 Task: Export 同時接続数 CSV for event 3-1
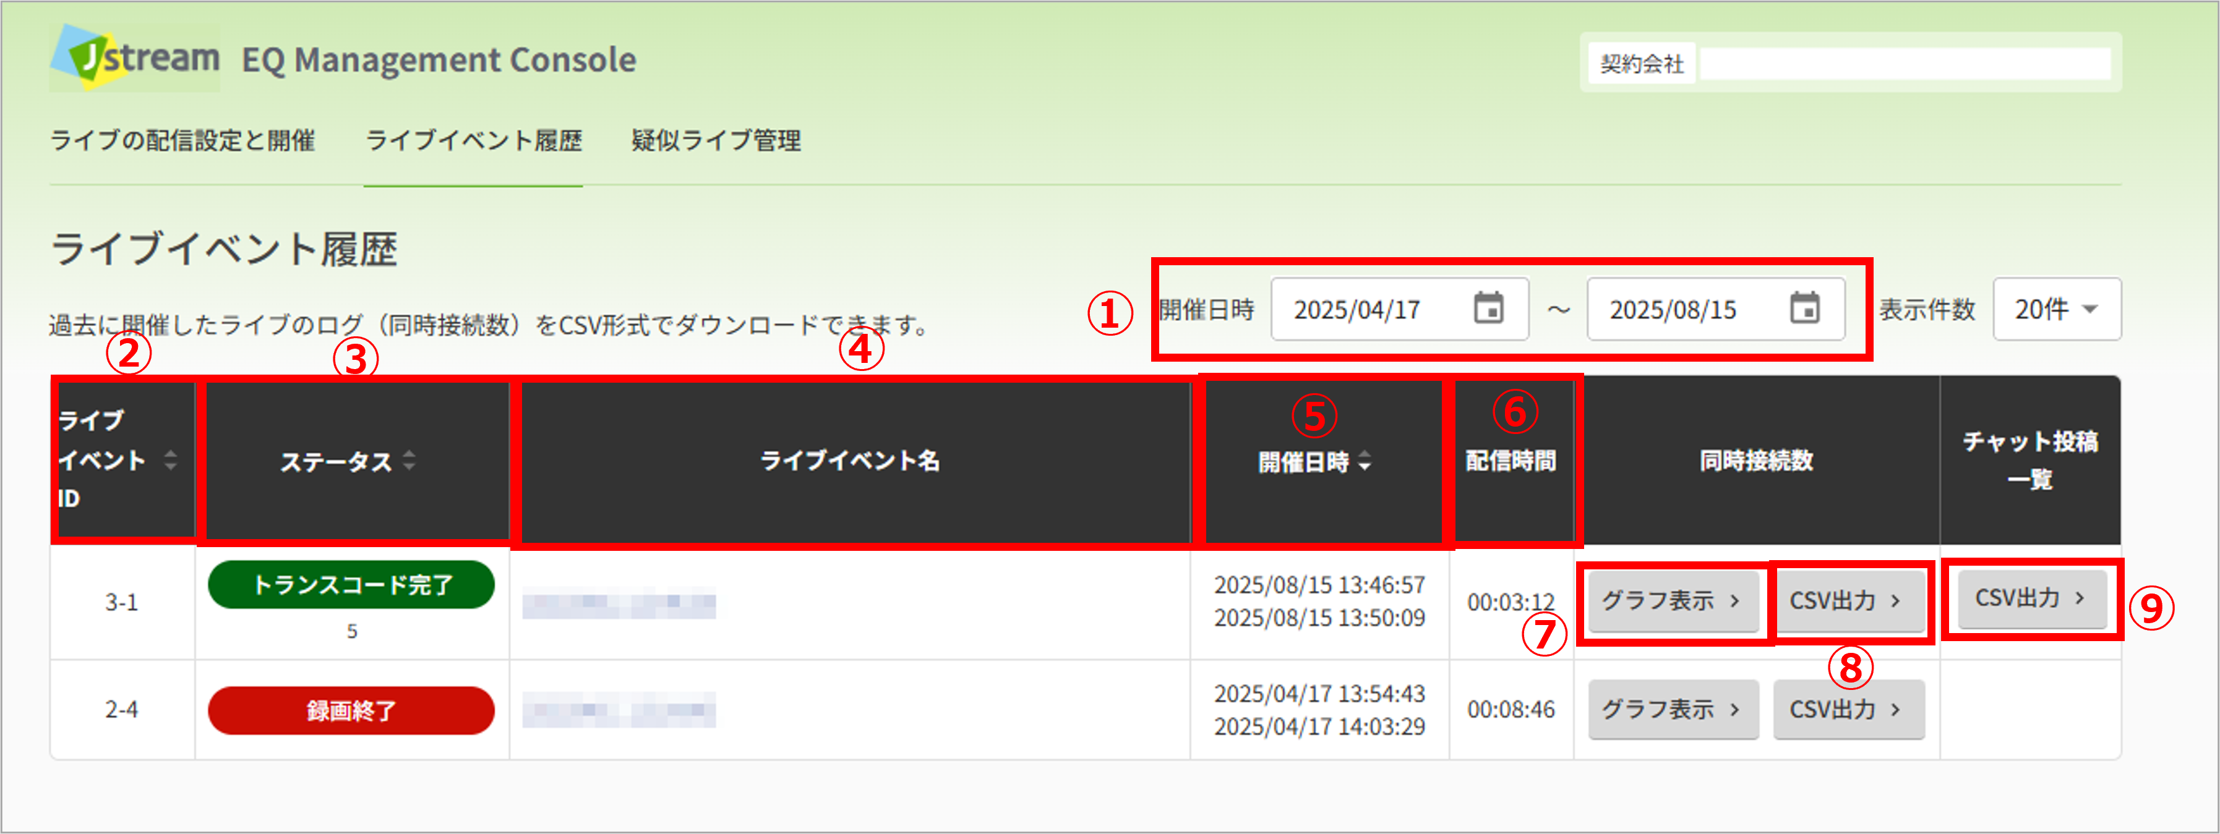[x=1849, y=600]
